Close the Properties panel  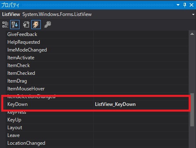click(192, 5)
